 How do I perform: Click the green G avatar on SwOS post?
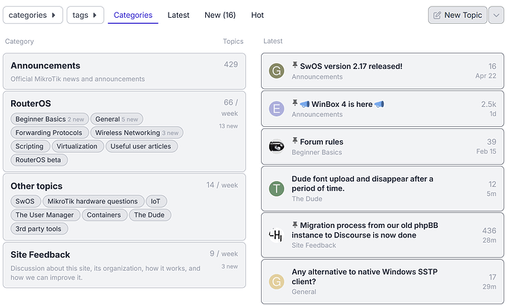[x=277, y=71]
